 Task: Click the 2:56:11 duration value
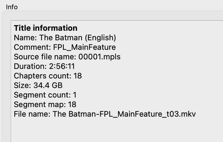[x=62, y=66]
